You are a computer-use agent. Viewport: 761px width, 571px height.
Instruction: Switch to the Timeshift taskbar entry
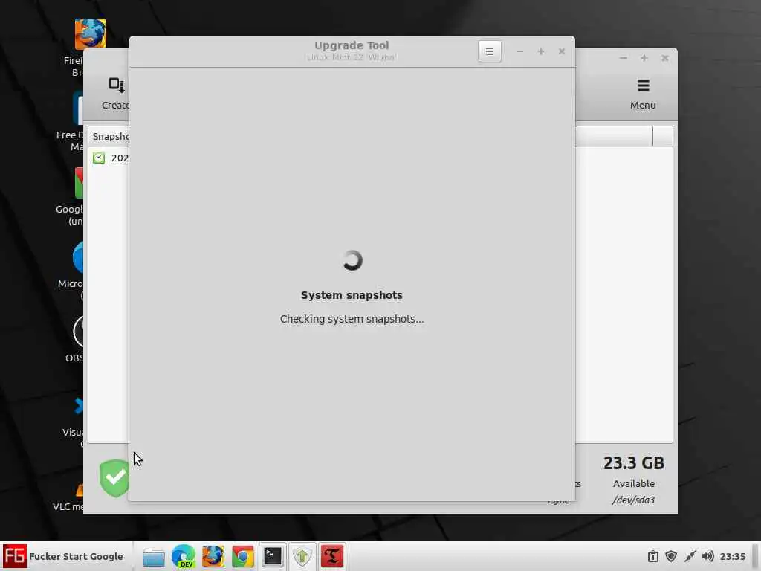(332, 556)
